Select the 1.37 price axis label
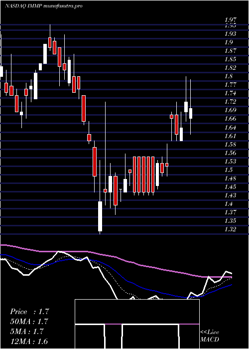The image size is (249, 349). [x=230, y=212]
